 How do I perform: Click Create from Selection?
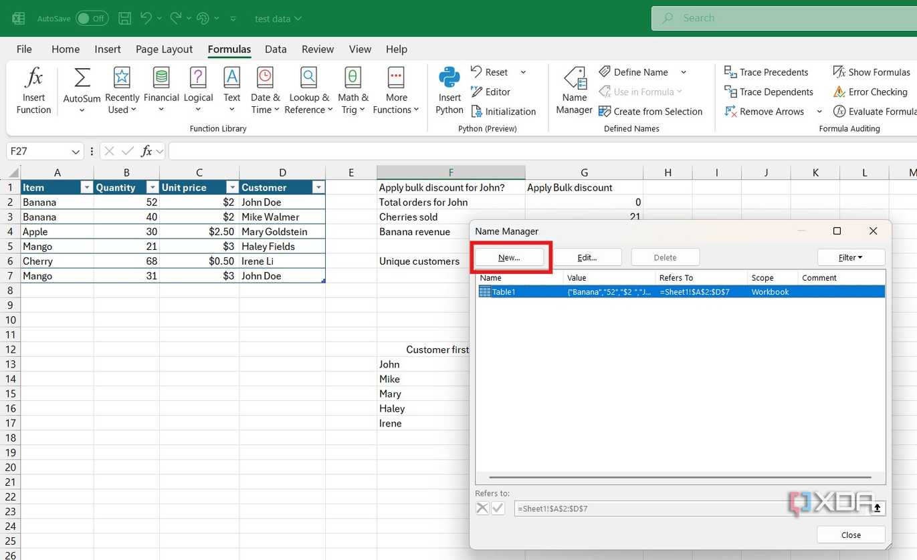coord(650,112)
